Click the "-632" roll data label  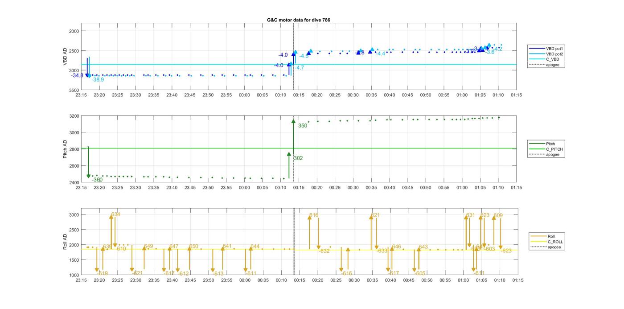[324, 251]
